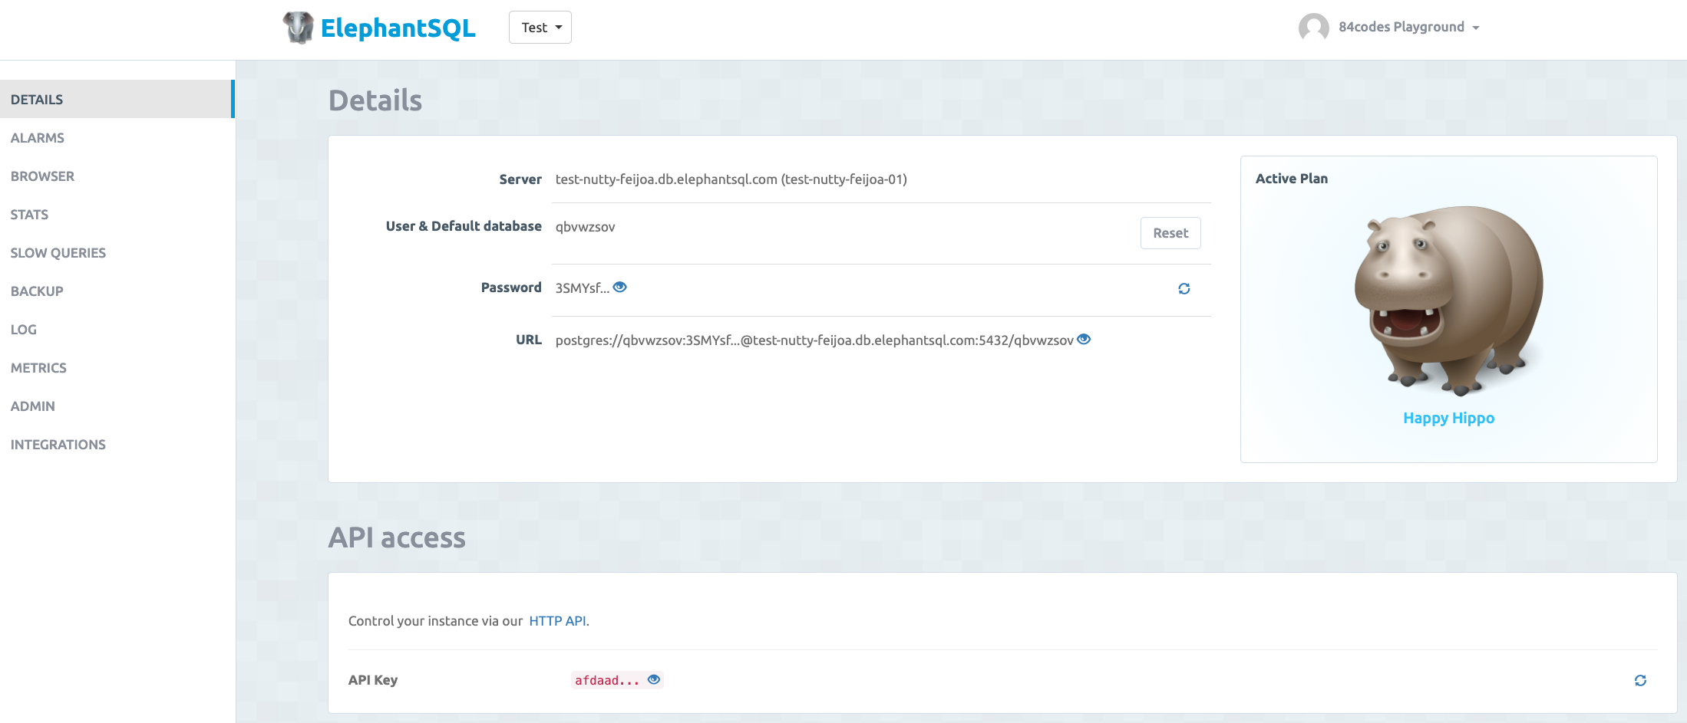Open the HTTP API documentation link
Screen dimensions: 1687x723
coord(557,621)
